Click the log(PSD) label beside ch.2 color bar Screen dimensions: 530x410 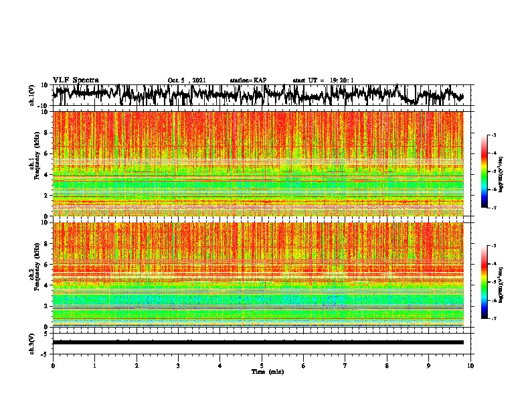501,285
